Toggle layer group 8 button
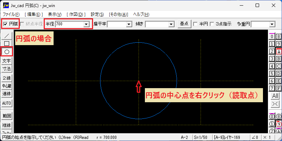The height and width of the screenshot is (141, 282). 278,37
